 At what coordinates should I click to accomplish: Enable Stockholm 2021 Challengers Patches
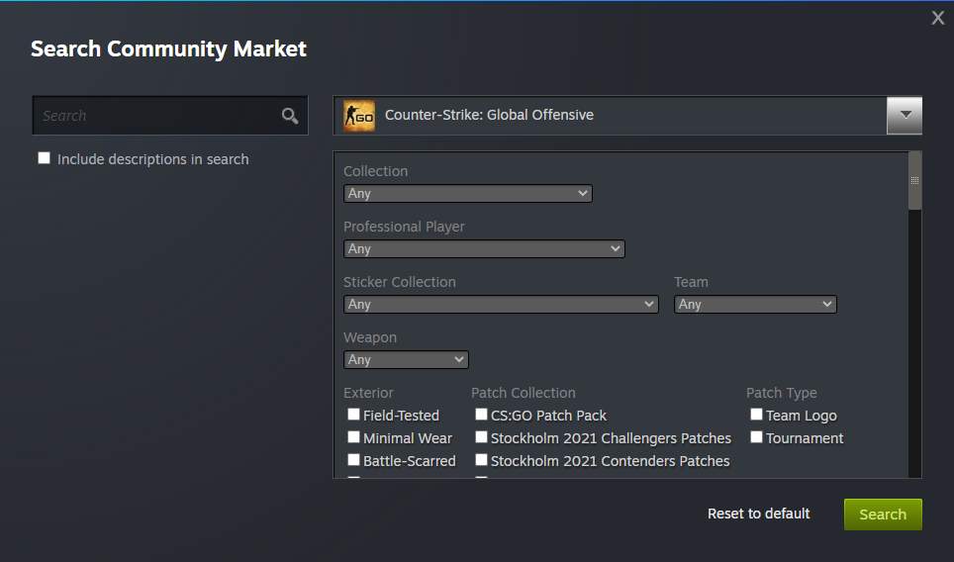(x=481, y=437)
